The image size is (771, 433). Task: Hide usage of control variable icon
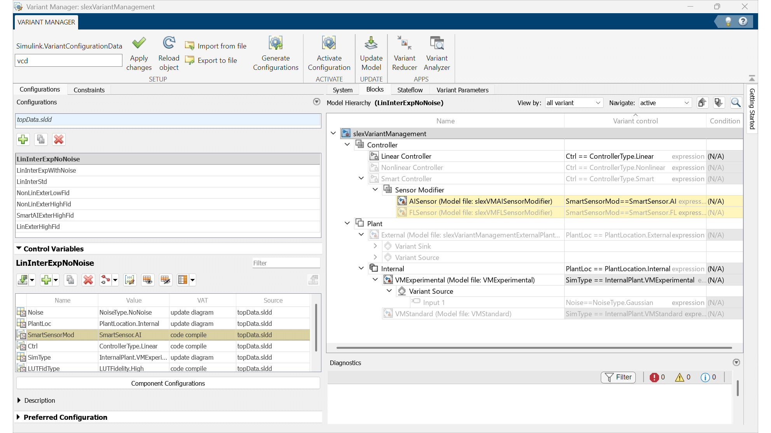[166, 280]
